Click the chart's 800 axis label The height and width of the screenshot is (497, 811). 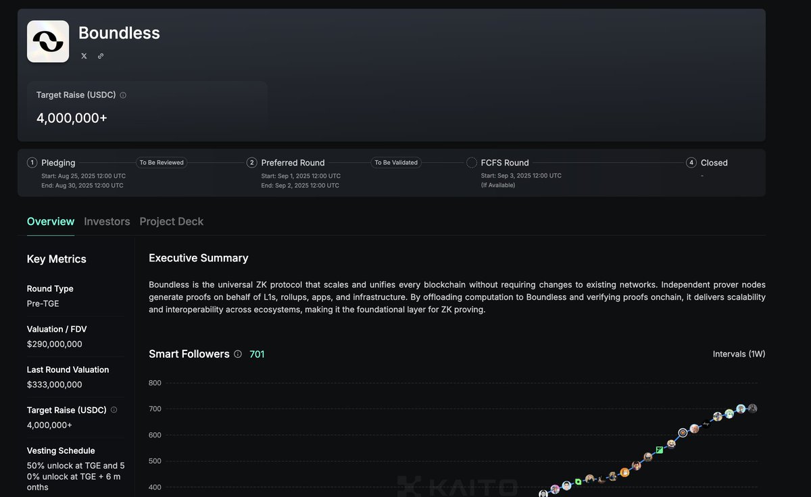(x=155, y=383)
